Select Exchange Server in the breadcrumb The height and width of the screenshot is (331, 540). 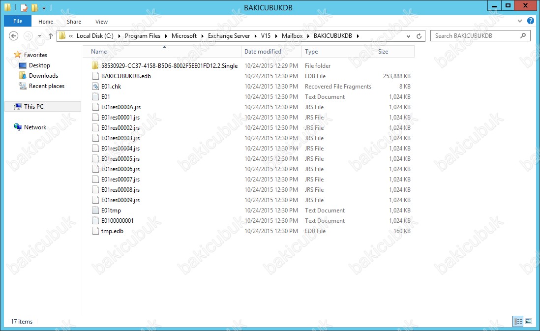[x=229, y=36]
